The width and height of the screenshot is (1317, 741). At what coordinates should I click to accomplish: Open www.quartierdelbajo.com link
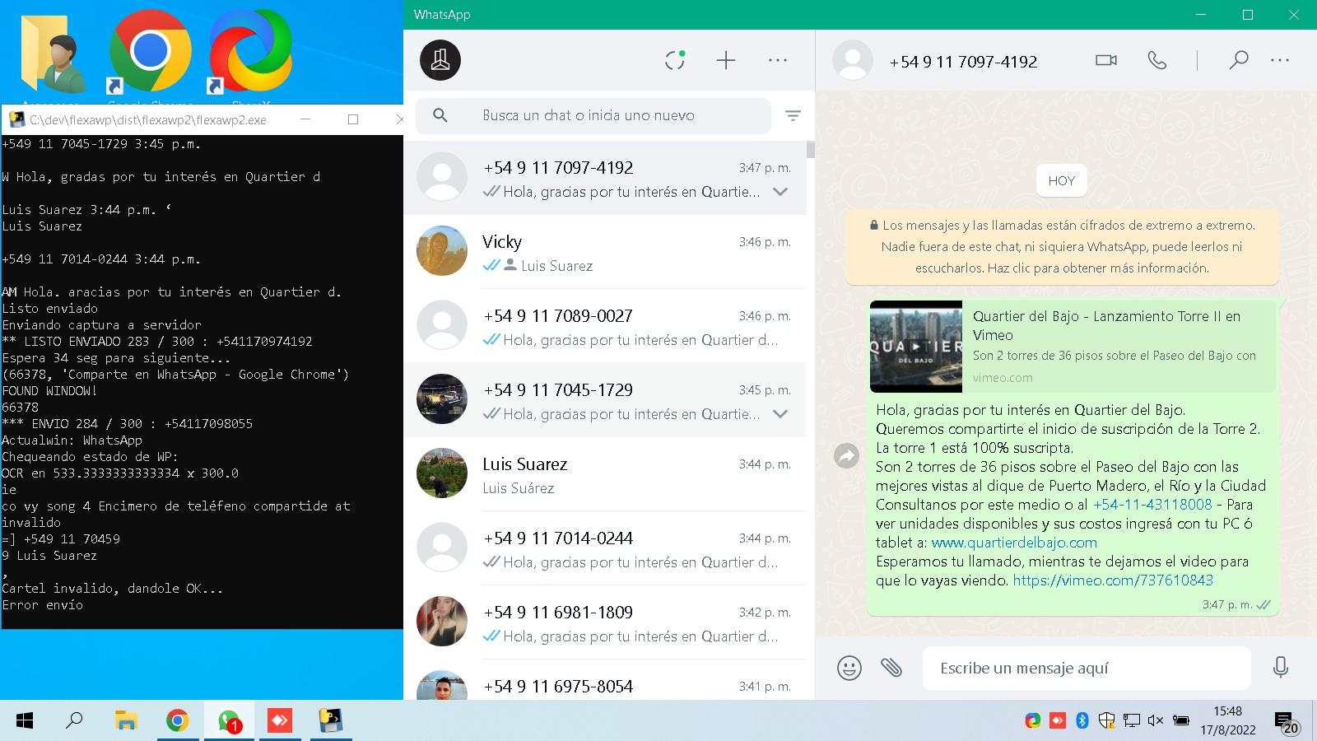1014,543
